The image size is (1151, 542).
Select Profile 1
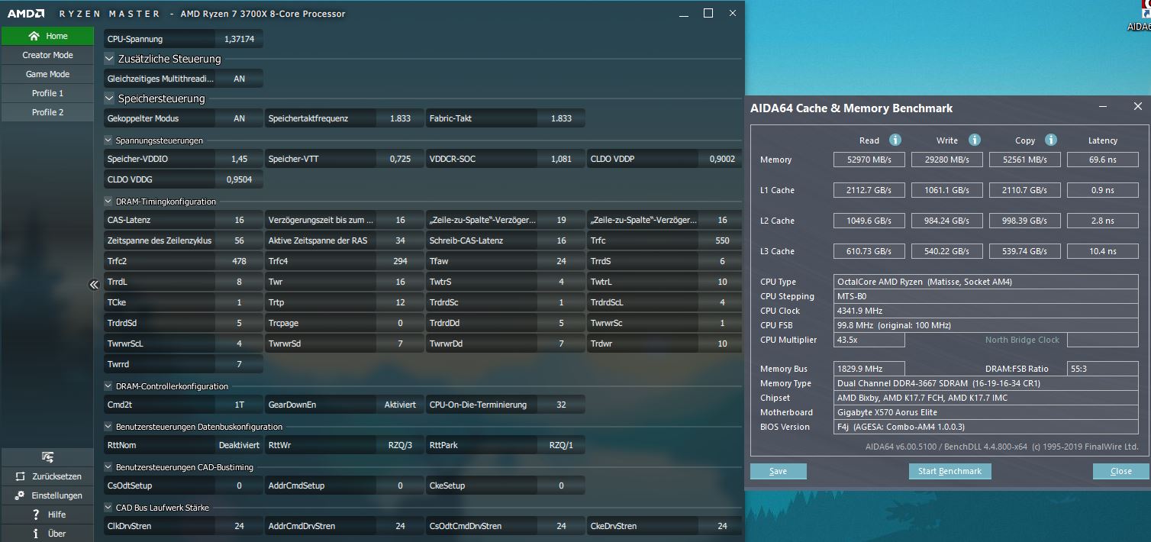click(x=47, y=93)
